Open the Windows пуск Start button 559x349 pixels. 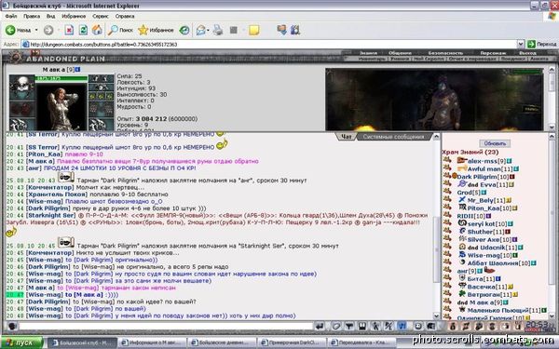coord(22,342)
